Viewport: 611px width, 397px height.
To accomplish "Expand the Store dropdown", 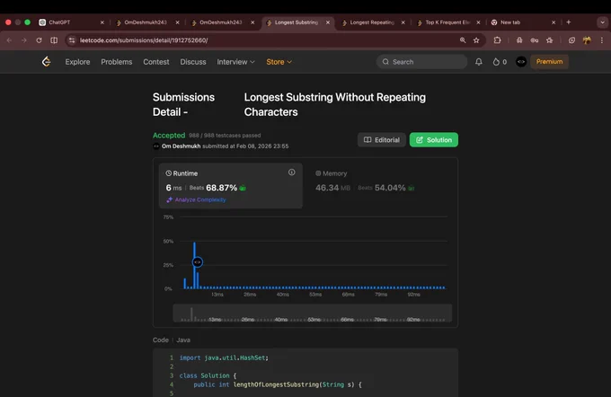I will [x=279, y=62].
